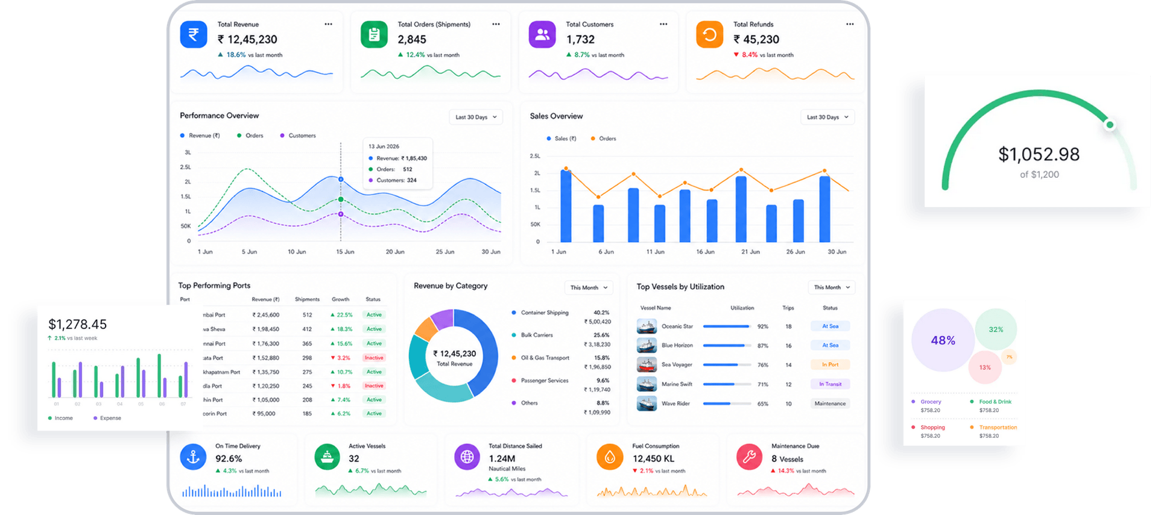Click the Grocery category legend label
1158x515 pixels.
(931, 402)
